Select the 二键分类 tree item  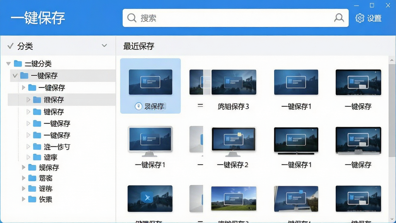click(38, 63)
